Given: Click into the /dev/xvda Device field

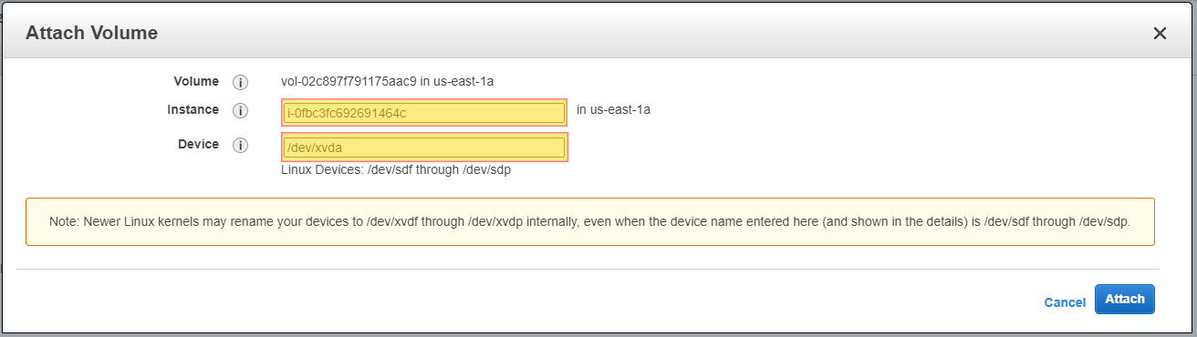Looking at the screenshot, I should 424,148.
